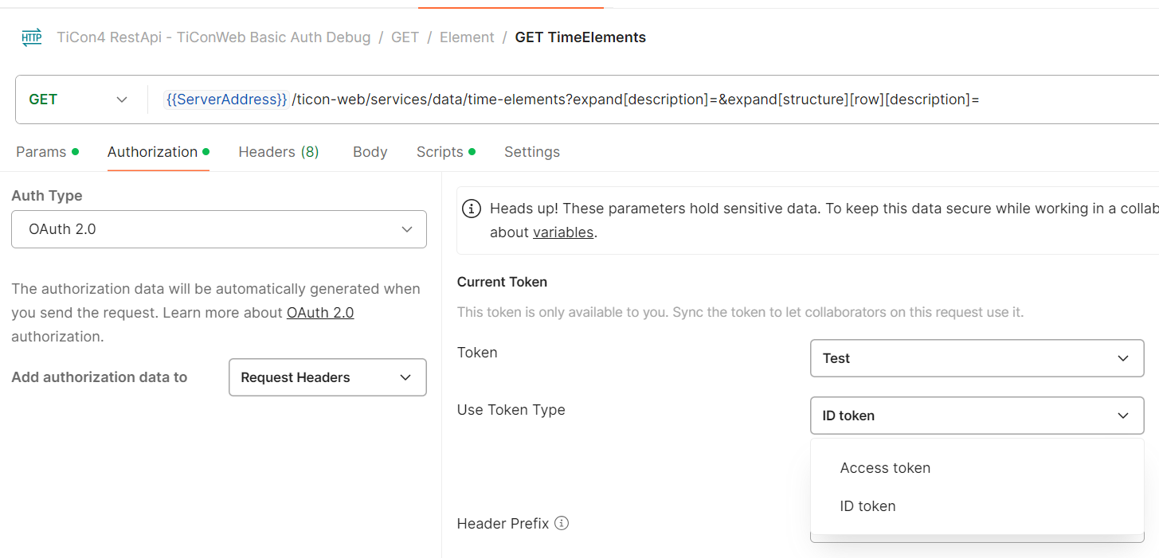
Task: Go to the Settings tab
Action: [532, 152]
